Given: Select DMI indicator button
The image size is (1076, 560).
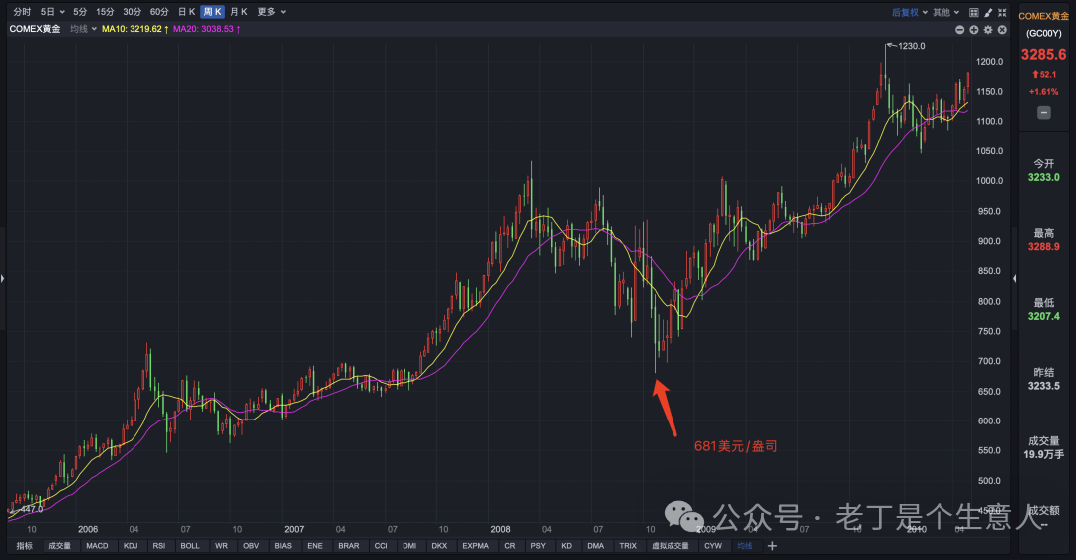Looking at the screenshot, I should click(x=409, y=546).
